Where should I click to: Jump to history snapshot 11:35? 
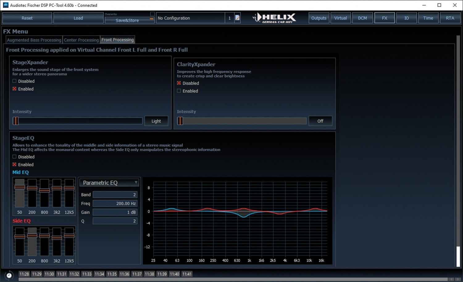[112, 274]
